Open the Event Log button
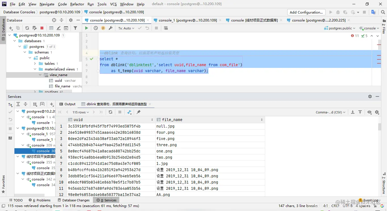 [369, 200]
